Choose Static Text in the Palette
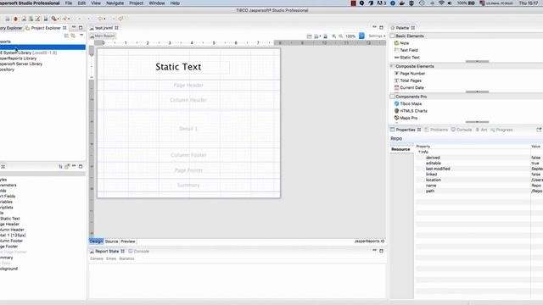 coord(407,58)
